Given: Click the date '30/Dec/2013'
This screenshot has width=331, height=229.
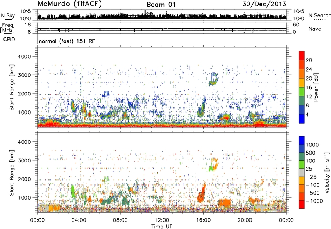Looking at the screenshot, I should [264, 4].
